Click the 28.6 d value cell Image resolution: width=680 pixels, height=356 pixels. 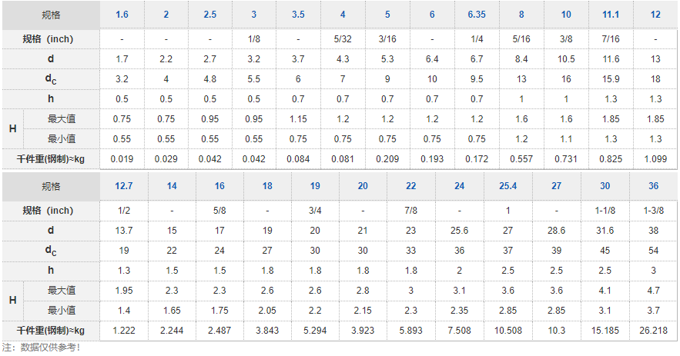coord(556,231)
